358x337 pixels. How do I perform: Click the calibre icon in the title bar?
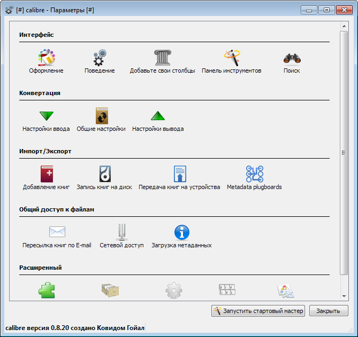tap(9, 10)
